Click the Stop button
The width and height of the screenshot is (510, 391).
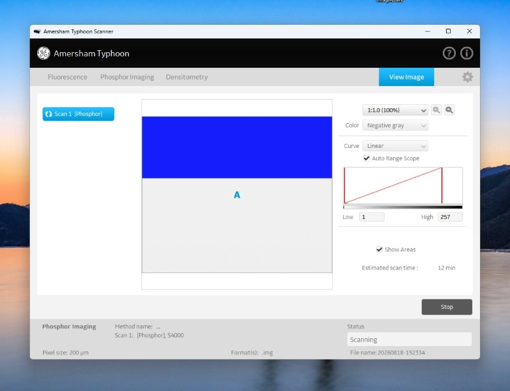(x=447, y=307)
